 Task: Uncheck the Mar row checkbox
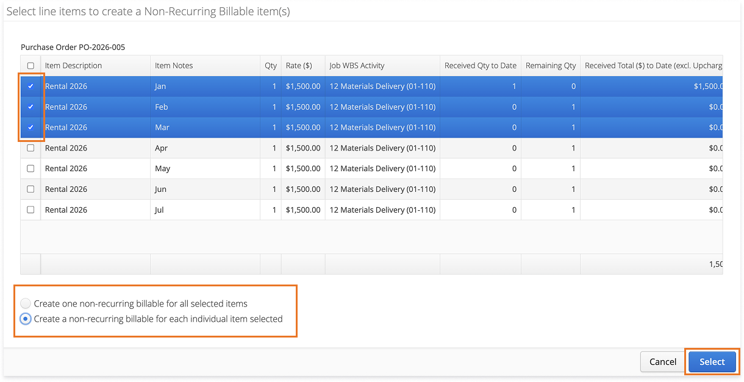30,128
